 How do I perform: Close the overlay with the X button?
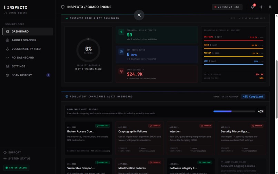[139, 15]
